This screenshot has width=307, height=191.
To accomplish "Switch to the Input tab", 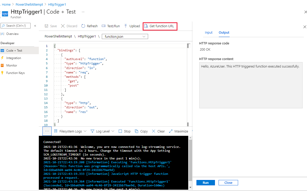I will 209,33.
